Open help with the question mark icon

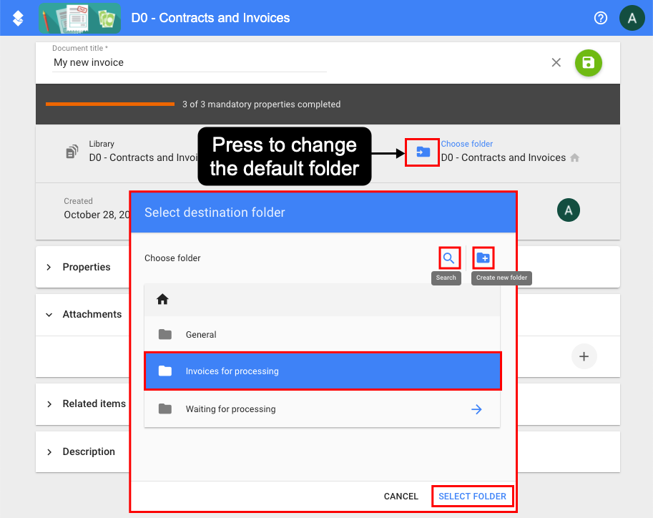coord(600,18)
